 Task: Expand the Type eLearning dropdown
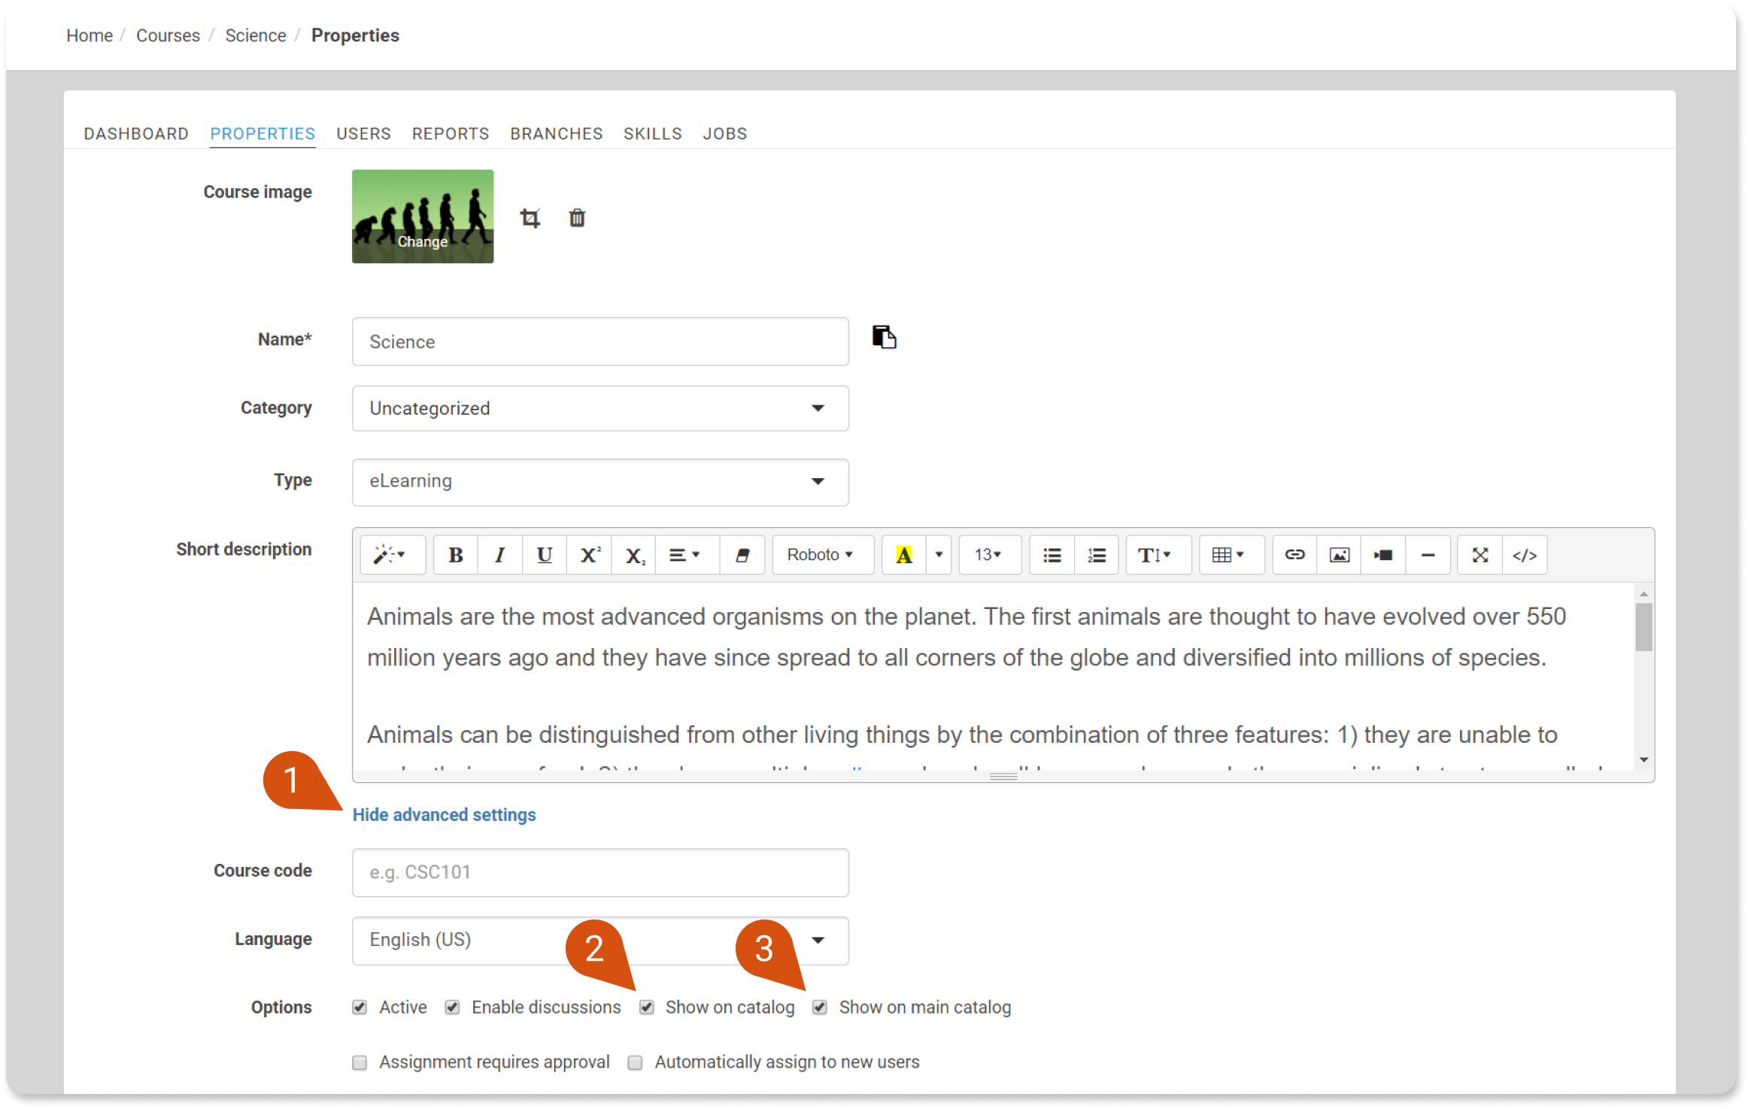coord(599,481)
